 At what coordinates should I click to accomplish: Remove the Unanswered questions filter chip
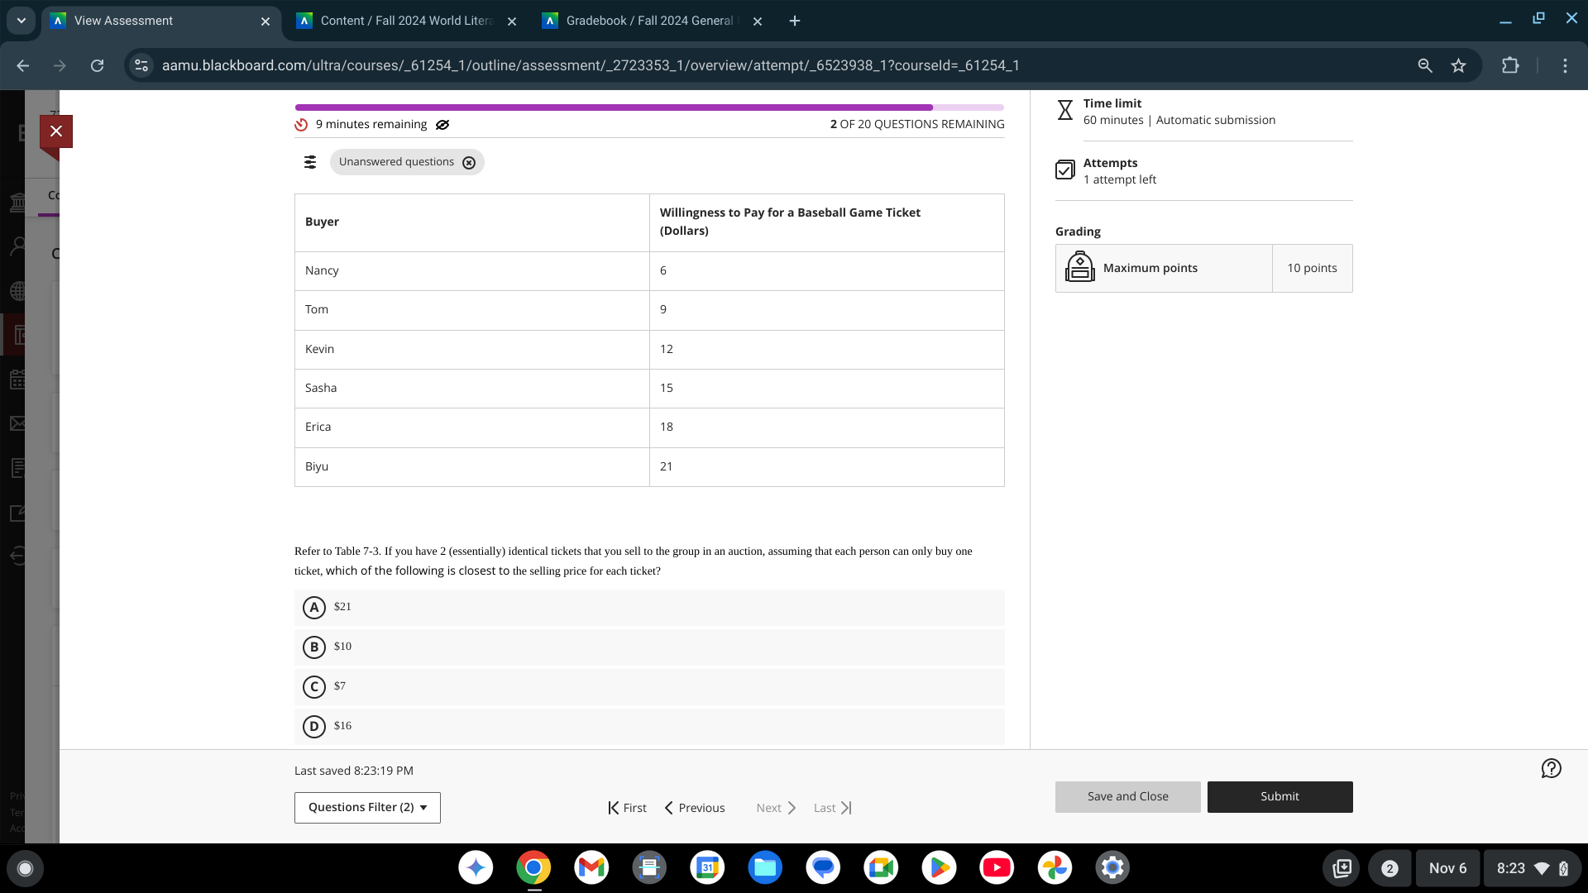(469, 163)
